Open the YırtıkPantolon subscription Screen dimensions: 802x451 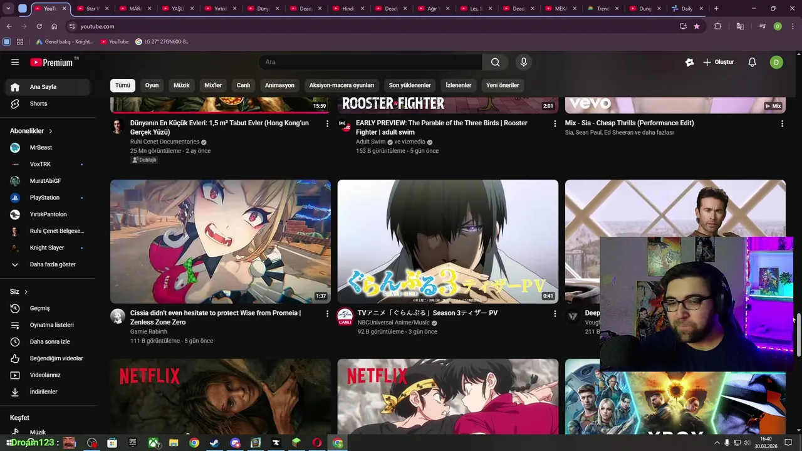(x=48, y=214)
